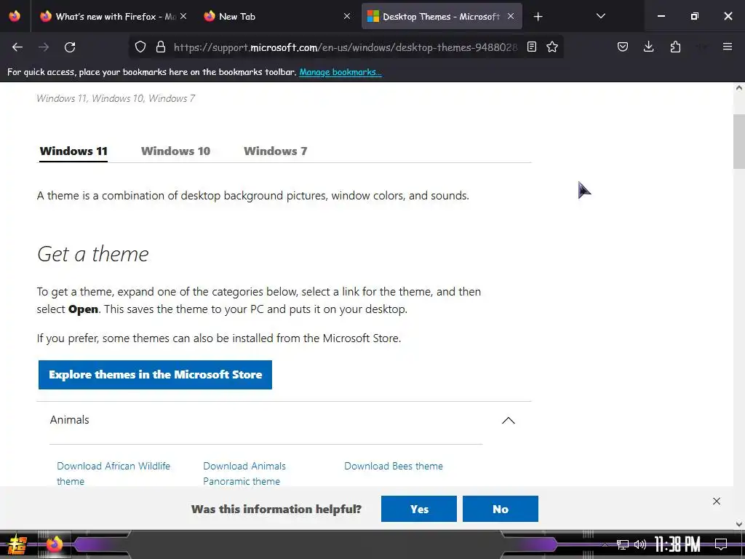
Task: Click the scrollbar up arrow
Action: (x=739, y=88)
